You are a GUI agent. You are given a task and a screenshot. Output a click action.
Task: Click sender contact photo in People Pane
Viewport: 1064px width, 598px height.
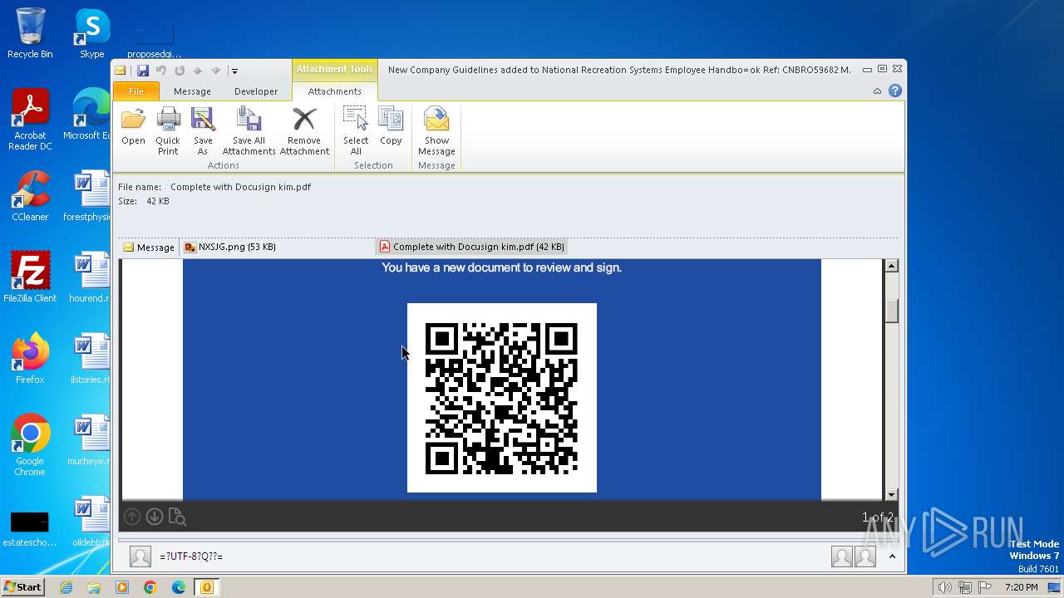(x=140, y=556)
